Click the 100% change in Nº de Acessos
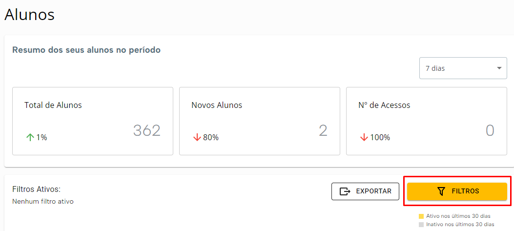Viewport: 514px width, 231px height. coord(380,137)
